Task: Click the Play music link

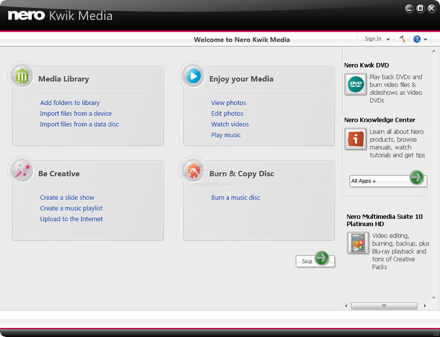Action: (226, 135)
